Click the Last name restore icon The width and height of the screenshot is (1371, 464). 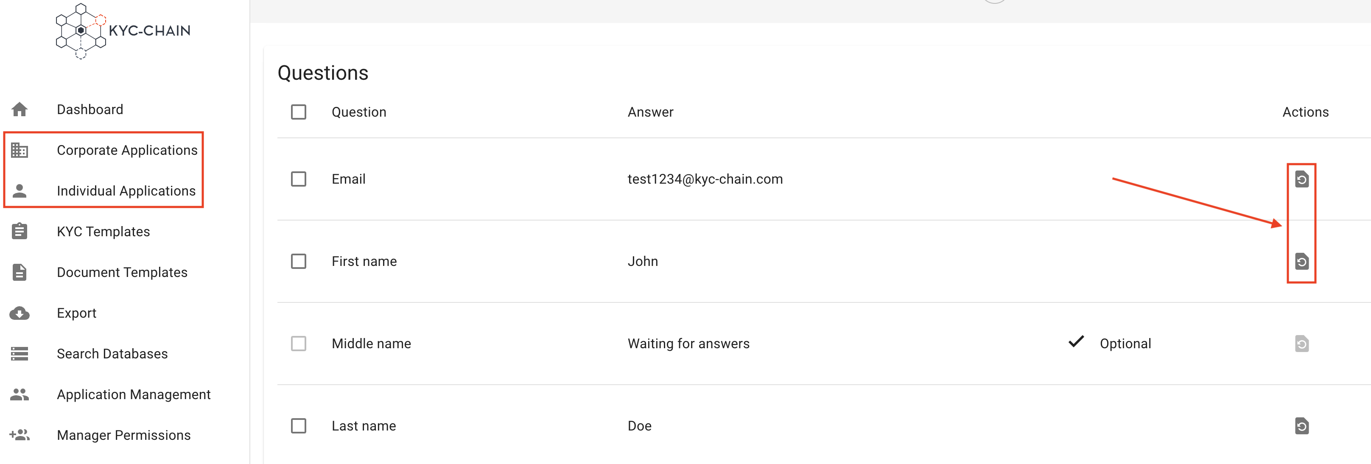pos(1301,426)
